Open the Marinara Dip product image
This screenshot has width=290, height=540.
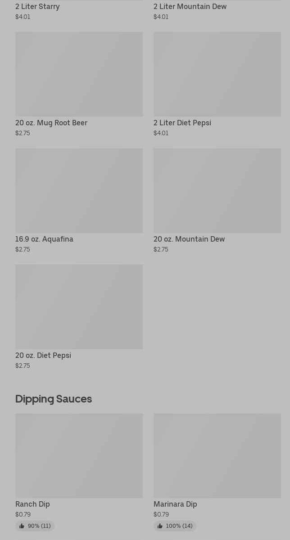(217, 455)
